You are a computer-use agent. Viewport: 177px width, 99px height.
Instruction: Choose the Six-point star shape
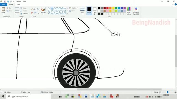pyautogui.click(x=57, y=13)
